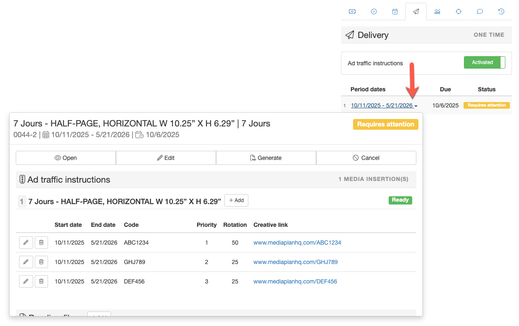The image size is (519, 326).
Task: Click the Open button
Action: 66,158
